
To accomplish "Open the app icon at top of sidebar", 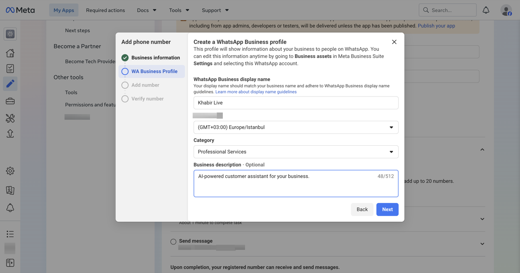I will [x=10, y=34].
